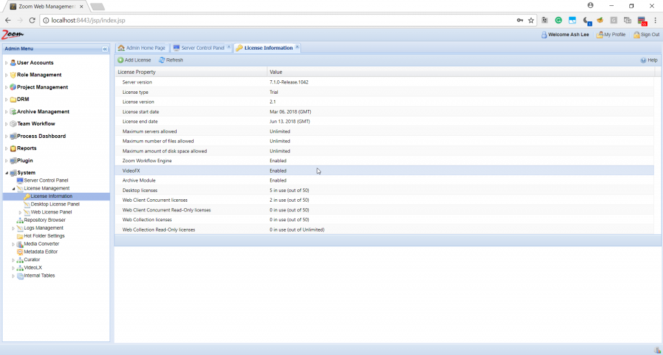663x355 pixels.
Task: Switch to Admin Home Page tab
Action: [x=142, y=48]
